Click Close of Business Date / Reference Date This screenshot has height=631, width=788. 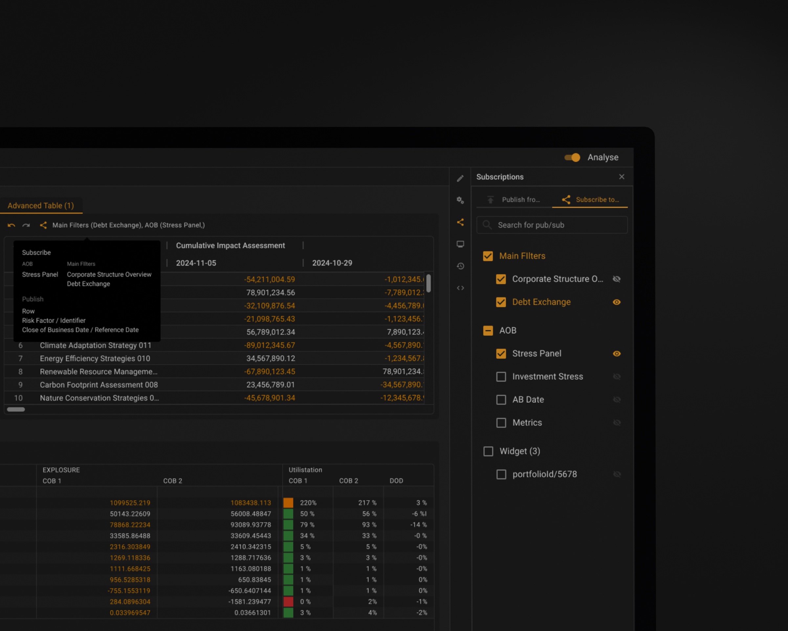point(80,330)
